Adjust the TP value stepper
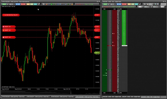This screenshot has width=167, height=99. (x=150, y=7)
